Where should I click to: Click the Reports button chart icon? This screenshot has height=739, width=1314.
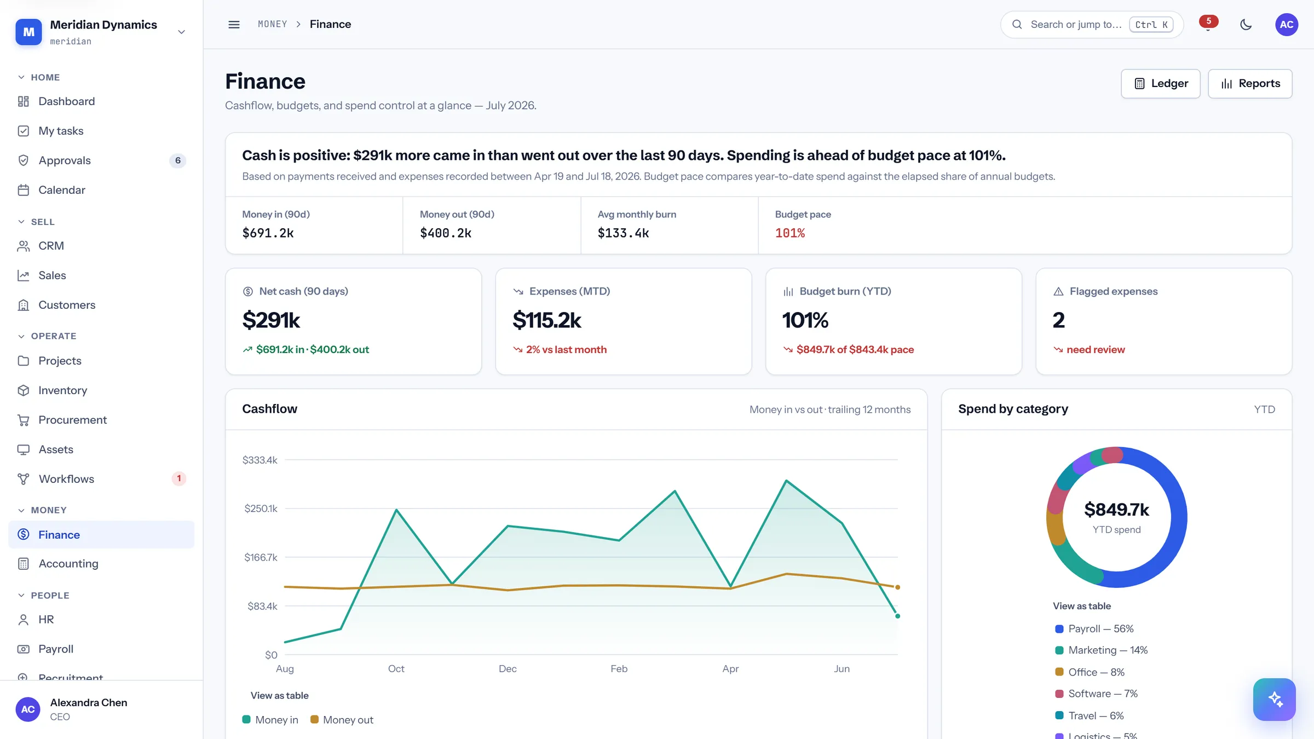[1227, 84]
